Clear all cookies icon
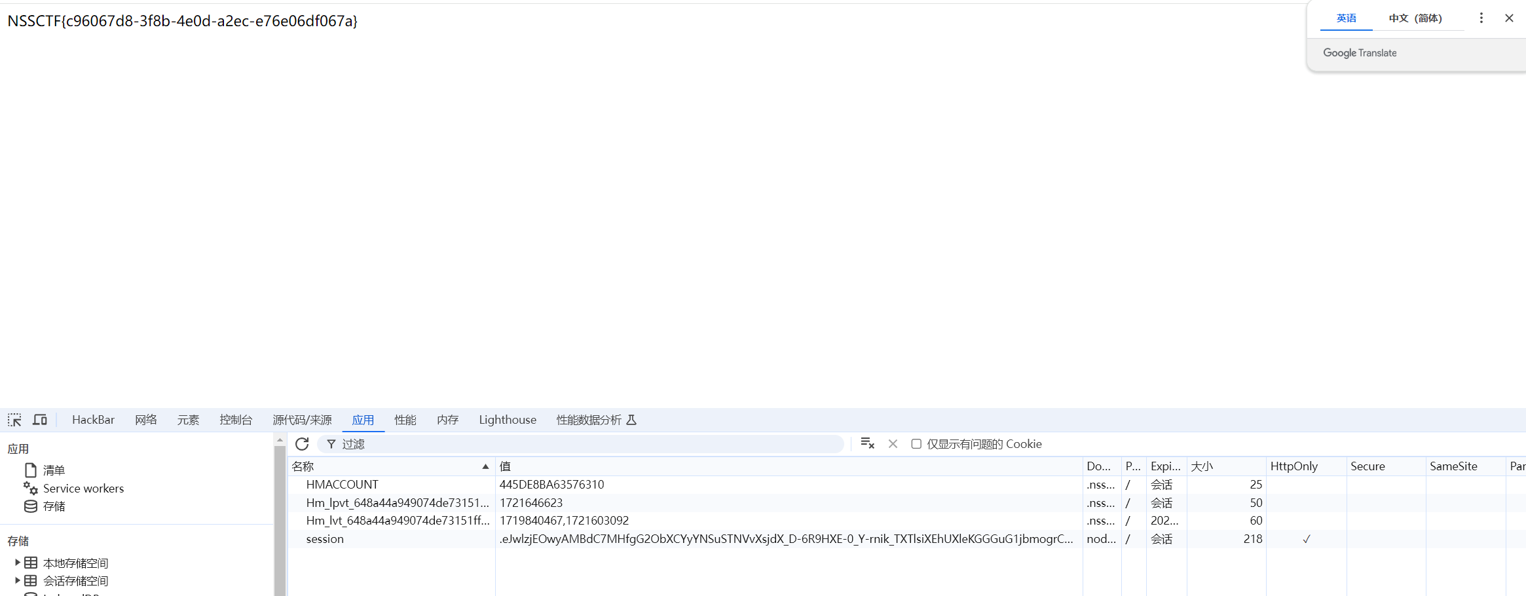 (x=868, y=443)
